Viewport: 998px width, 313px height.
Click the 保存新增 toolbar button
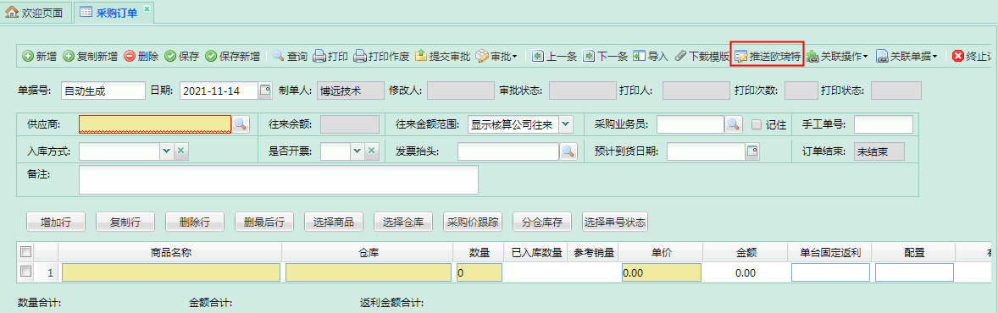click(232, 56)
